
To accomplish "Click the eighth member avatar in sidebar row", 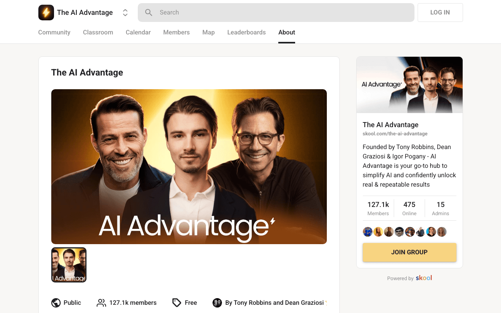I will click(442, 232).
